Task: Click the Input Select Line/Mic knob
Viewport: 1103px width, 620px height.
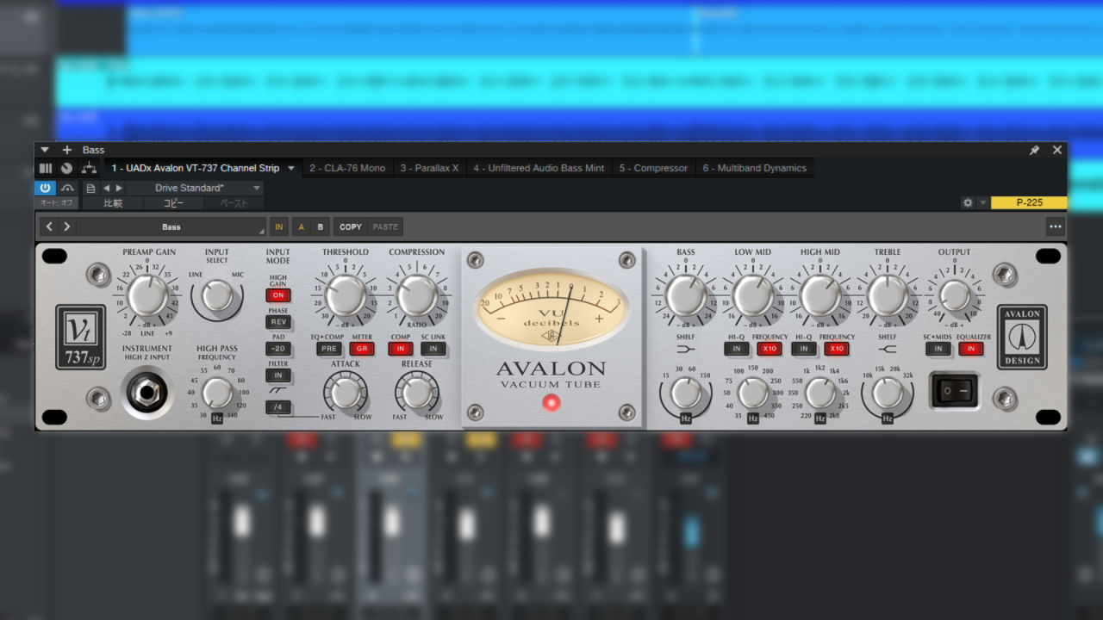Action: 217,297
